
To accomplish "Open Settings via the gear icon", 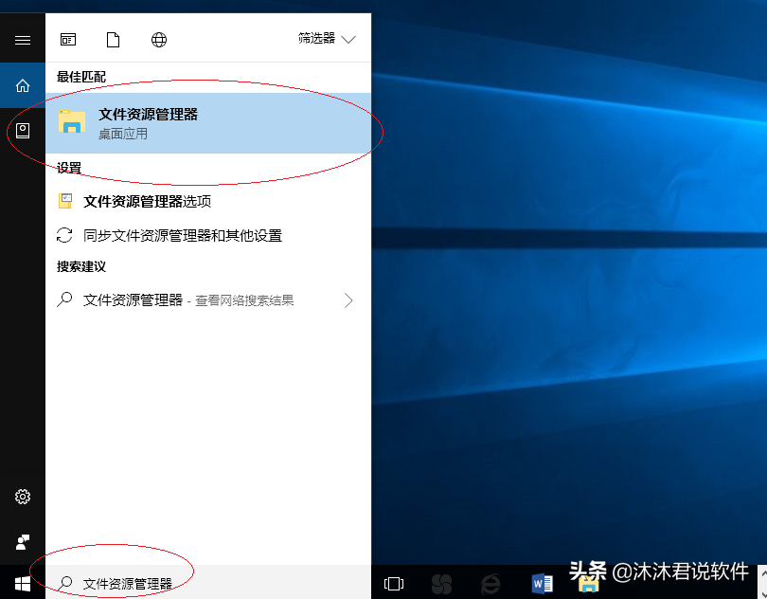I will pyautogui.click(x=22, y=496).
